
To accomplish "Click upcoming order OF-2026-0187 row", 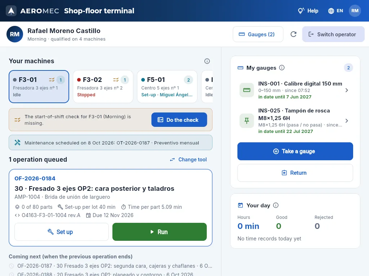I will click(111, 266).
